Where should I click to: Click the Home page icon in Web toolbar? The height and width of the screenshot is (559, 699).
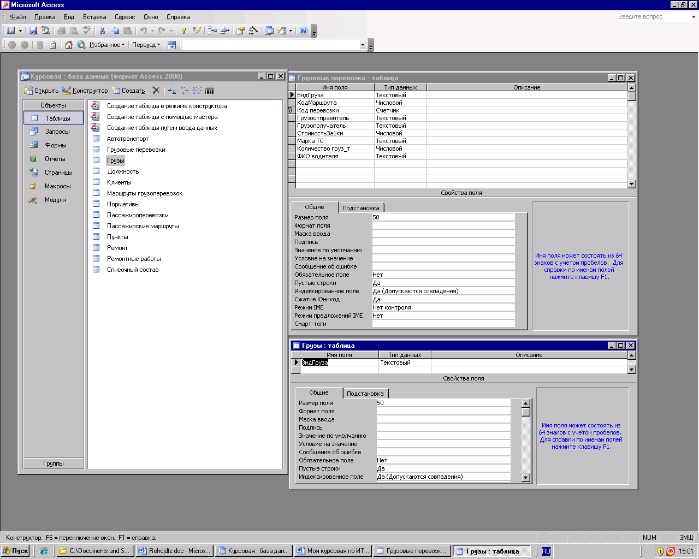pos(69,45)
